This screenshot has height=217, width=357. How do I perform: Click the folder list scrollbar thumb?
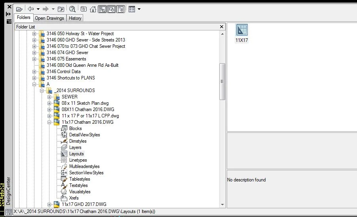pyautogui.click(x=222, y=81)
